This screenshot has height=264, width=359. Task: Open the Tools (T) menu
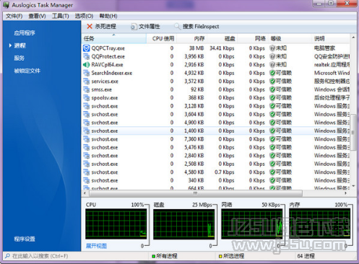point(61,16)
